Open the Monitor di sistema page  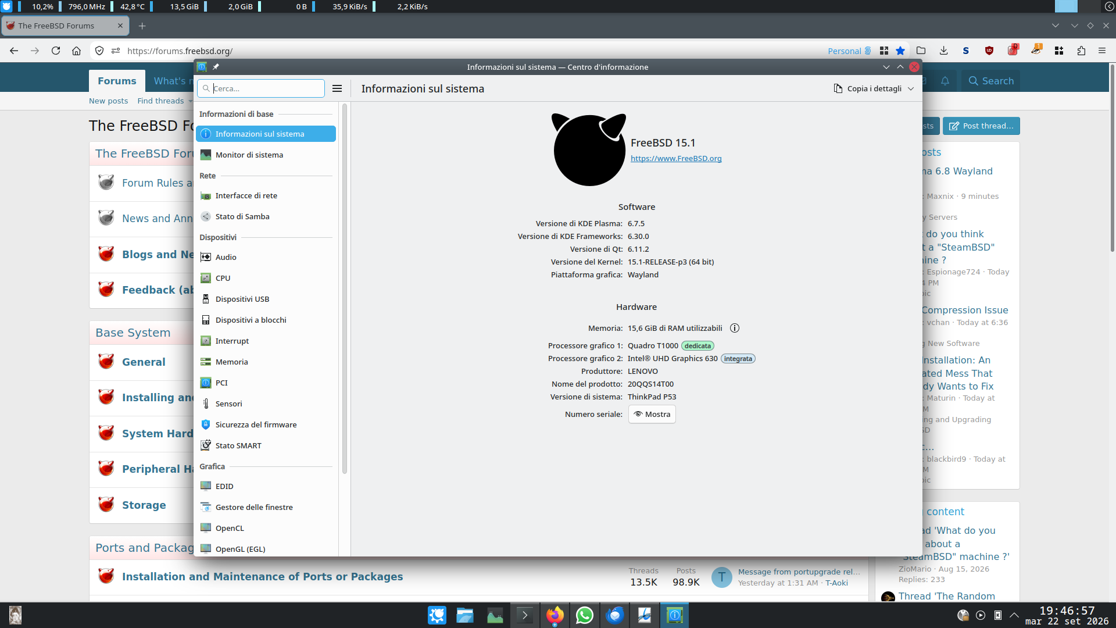(266, 155)
